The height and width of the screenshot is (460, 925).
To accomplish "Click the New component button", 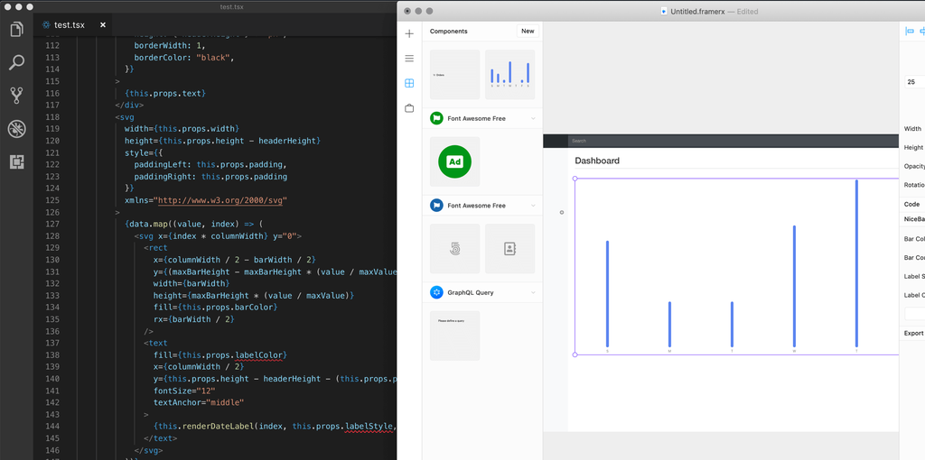I will [528, 32].
